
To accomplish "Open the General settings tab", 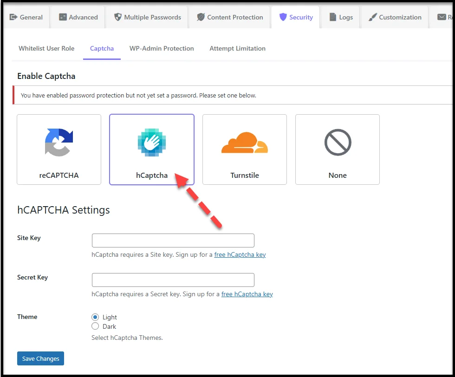I will point(26,17).
